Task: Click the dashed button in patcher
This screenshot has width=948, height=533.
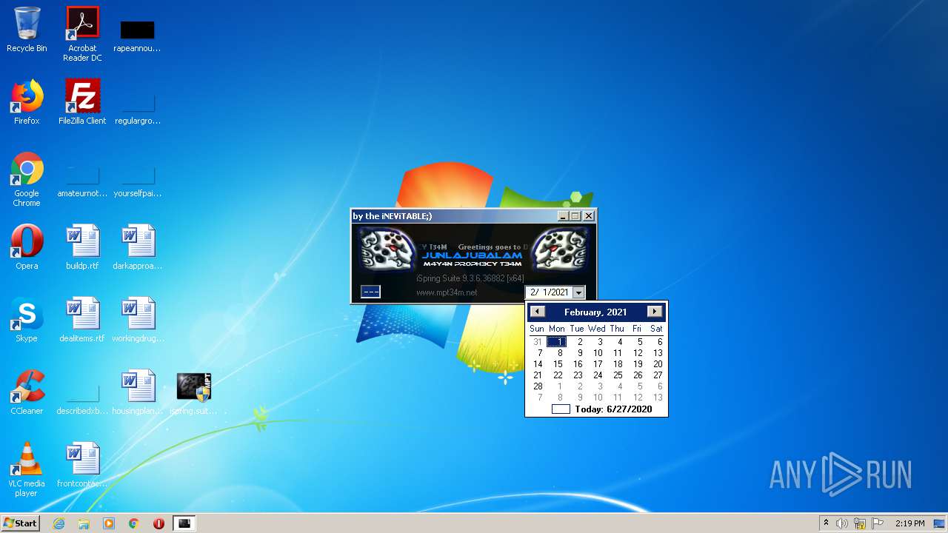Action: pos(370,292)
